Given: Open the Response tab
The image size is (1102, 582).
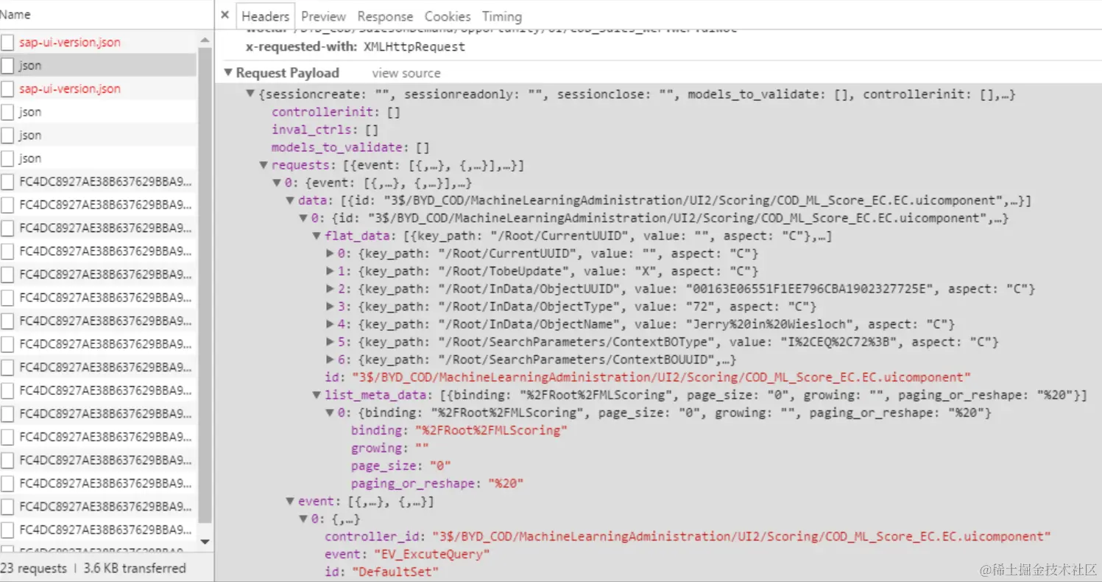Looking at the screenshot, I should tap(385, 16).
